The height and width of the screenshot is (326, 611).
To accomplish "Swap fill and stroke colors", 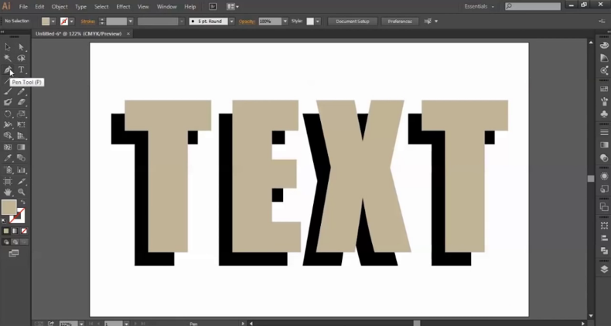I will (x=23, y=202).
